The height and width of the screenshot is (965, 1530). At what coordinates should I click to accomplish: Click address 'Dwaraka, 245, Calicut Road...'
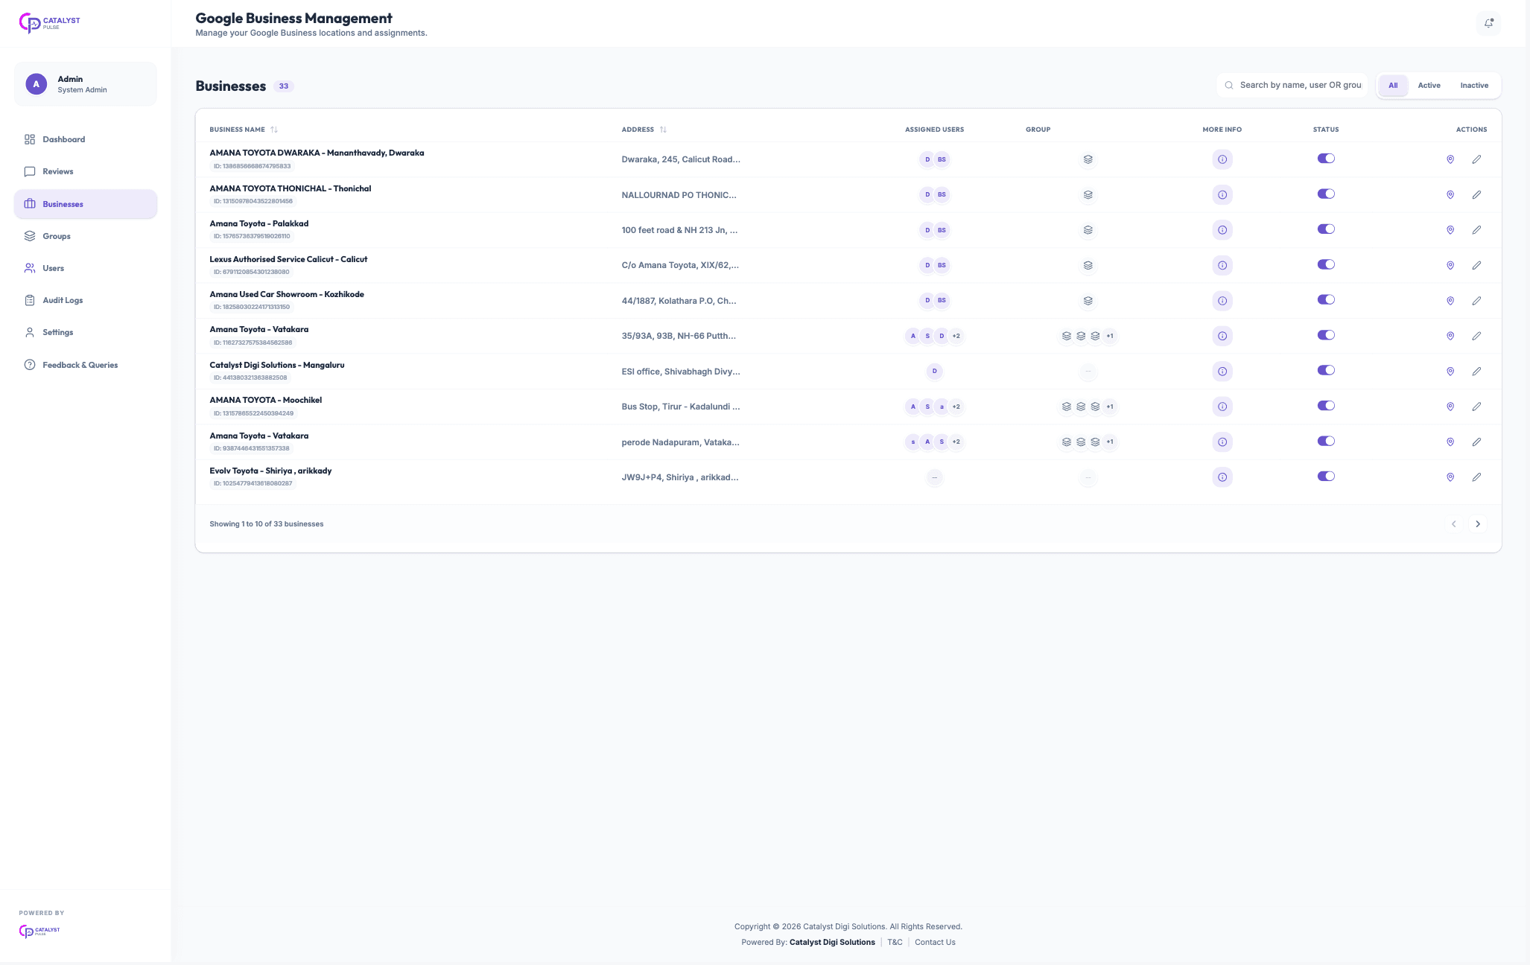coord(681,159)
